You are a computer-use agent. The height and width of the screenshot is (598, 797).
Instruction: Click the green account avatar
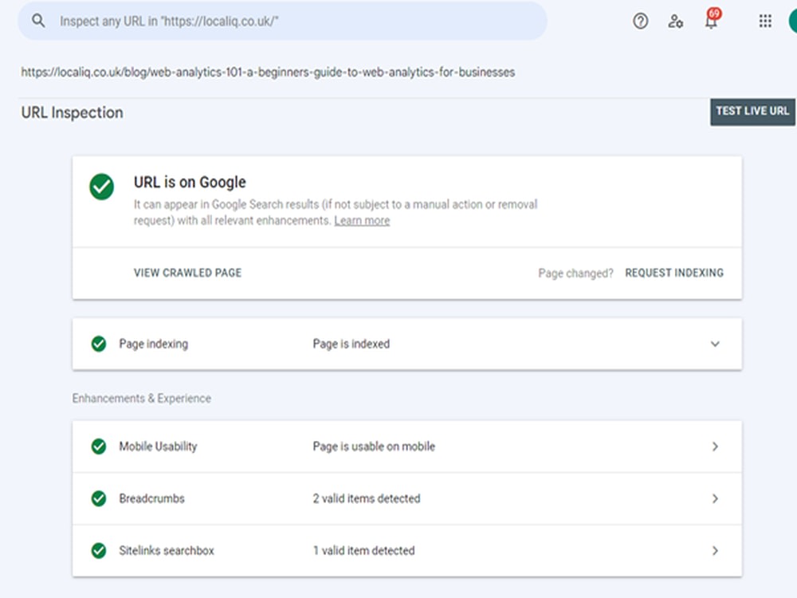point(792,22)
